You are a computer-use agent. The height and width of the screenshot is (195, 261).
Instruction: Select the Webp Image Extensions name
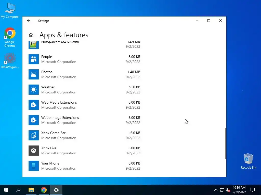pyautogui.click(x=60, y=118)
